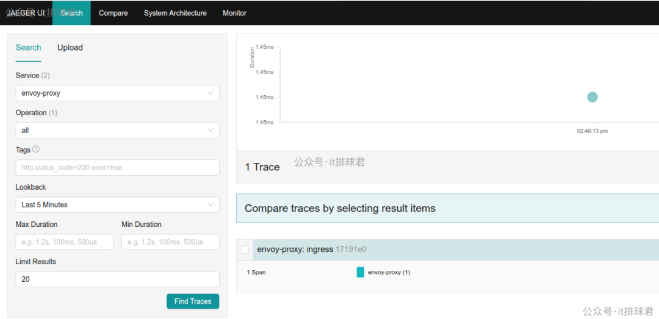
Task: Click the 02:46:13 pm axis label
Action: point(592,131)
